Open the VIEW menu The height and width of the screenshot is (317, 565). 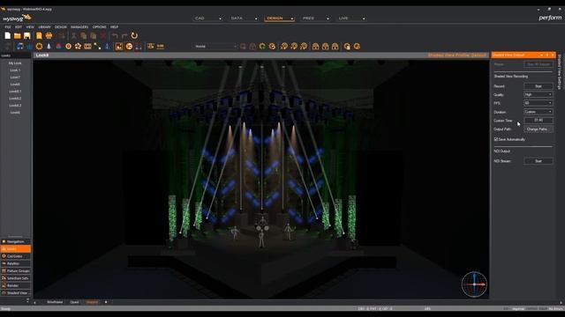pos(30,27)
